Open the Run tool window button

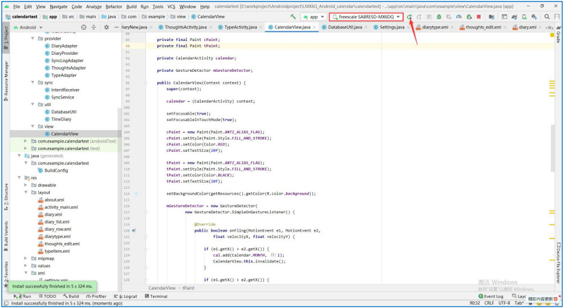tap(22, 297)
